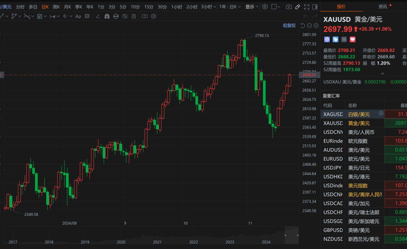The width and height of the screenshot is (407, 249).
Task: Toggle the magnet snap mode
Action: pyautogui.click(x=107, y=16)
